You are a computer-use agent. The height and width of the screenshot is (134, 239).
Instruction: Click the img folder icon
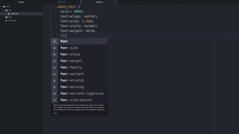coord(7,17)
